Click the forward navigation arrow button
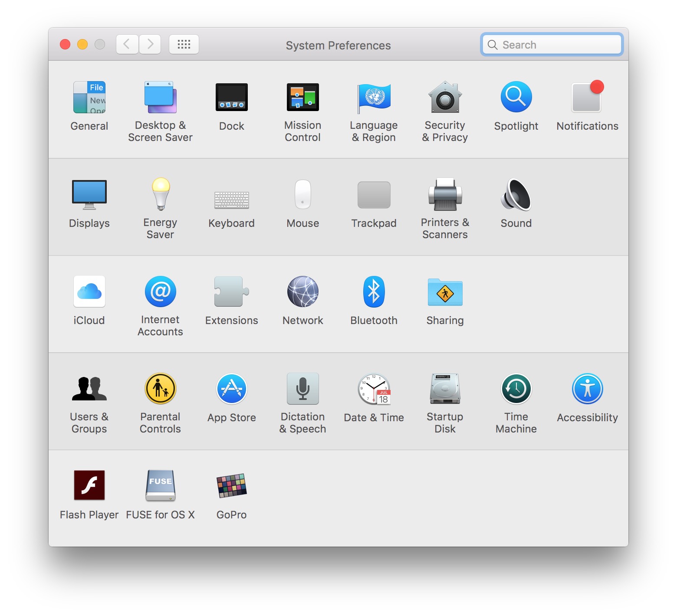Screen dimensions: 677x616 (x=150, y=44)
